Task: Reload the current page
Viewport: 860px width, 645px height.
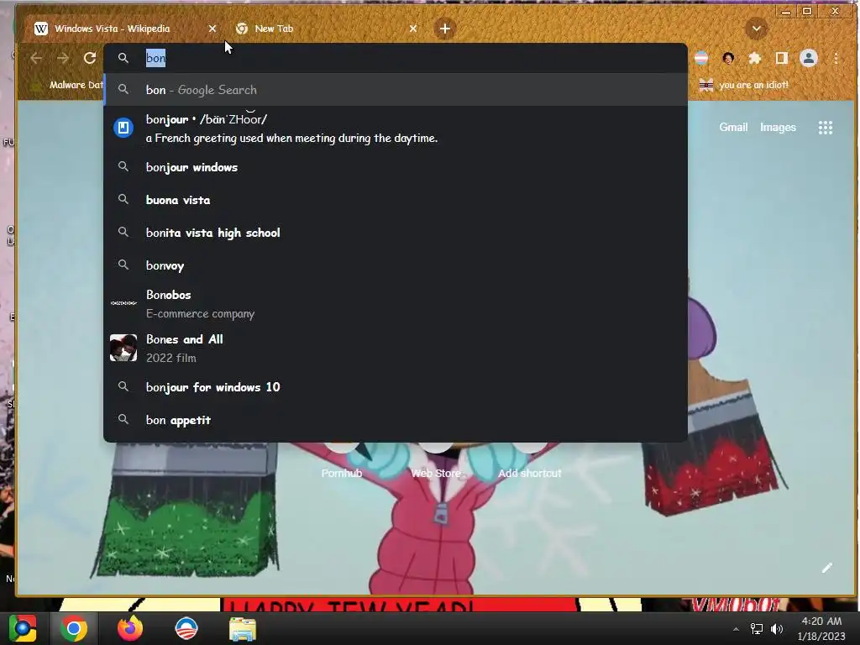Action: [90, 58]
